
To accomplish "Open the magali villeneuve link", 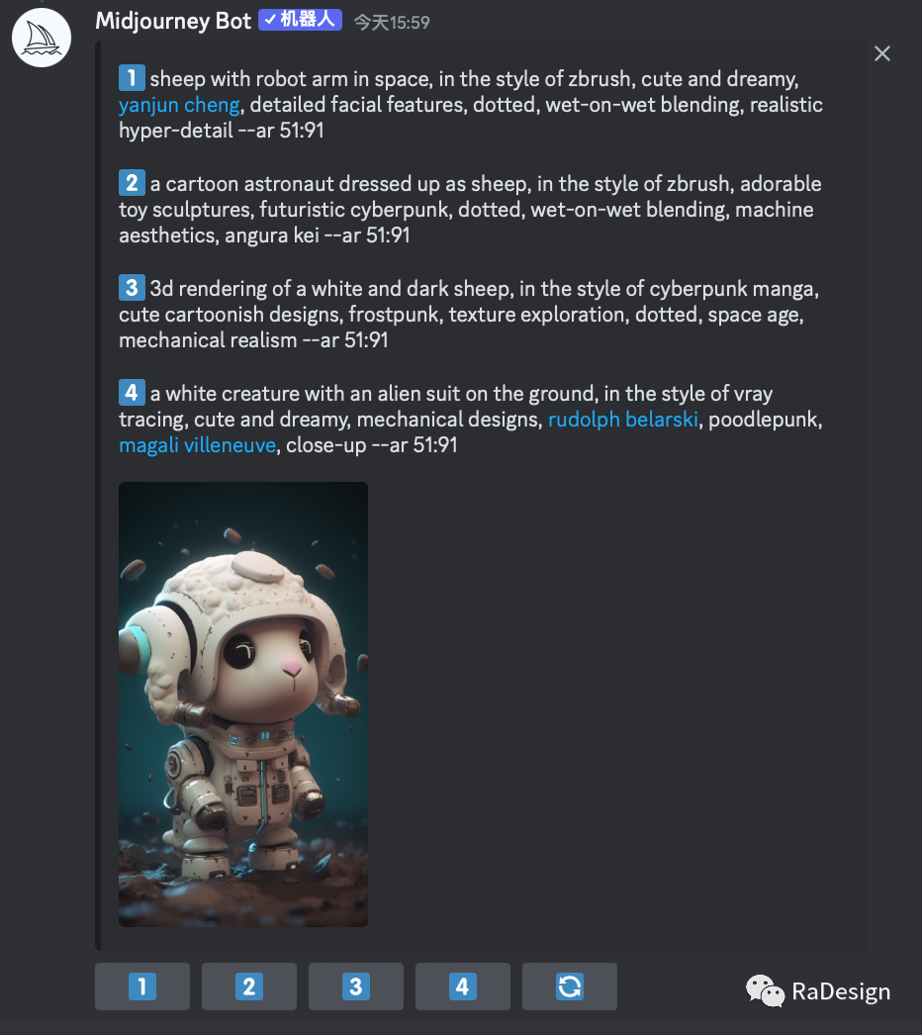I will pos(197,445).
